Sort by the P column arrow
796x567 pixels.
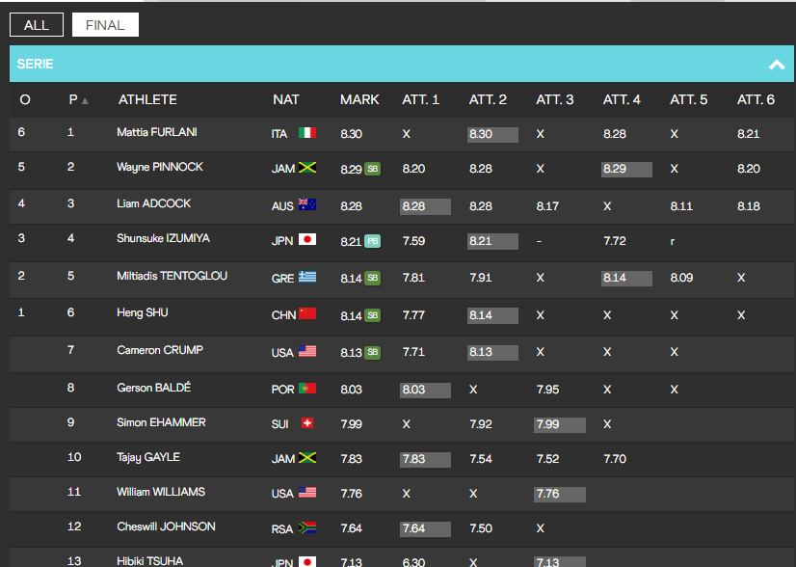pyautogui.click(x=85, y=100)
